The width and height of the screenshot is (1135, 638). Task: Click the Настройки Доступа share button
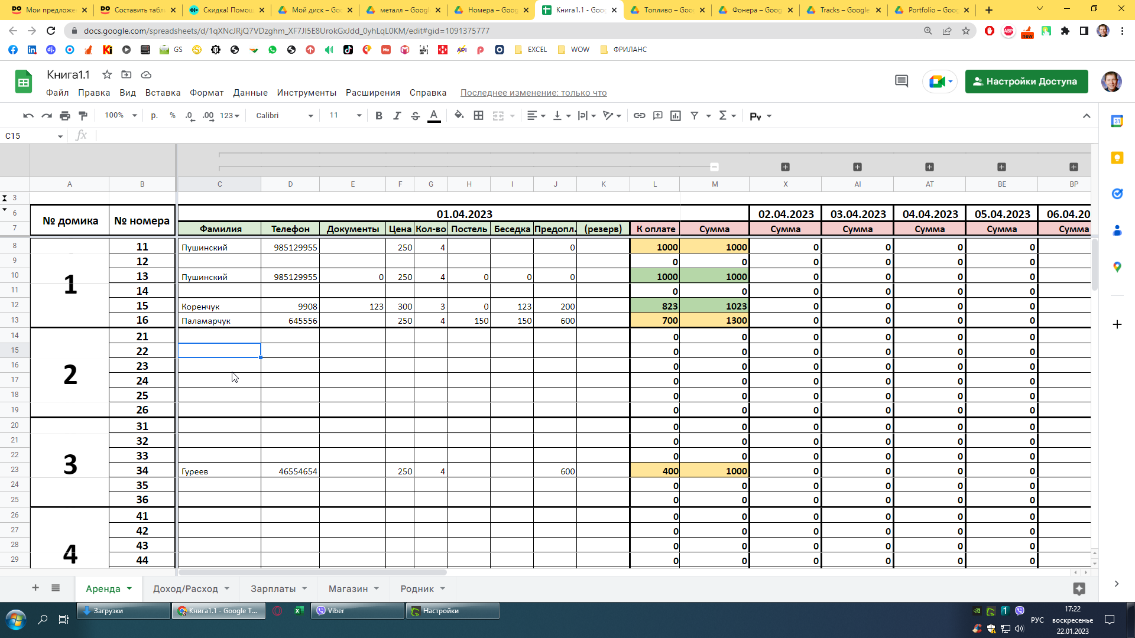[x=1026, y=82]
